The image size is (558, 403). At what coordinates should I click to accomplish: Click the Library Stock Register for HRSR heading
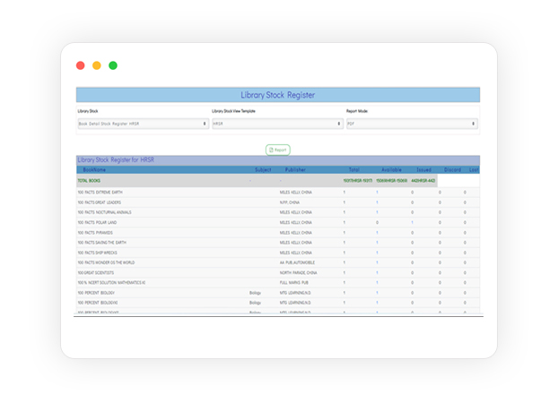point(116,160)
